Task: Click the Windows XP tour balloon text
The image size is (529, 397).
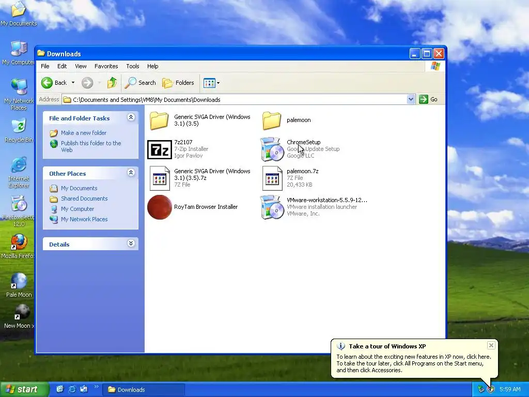Action: click(414, 363)
